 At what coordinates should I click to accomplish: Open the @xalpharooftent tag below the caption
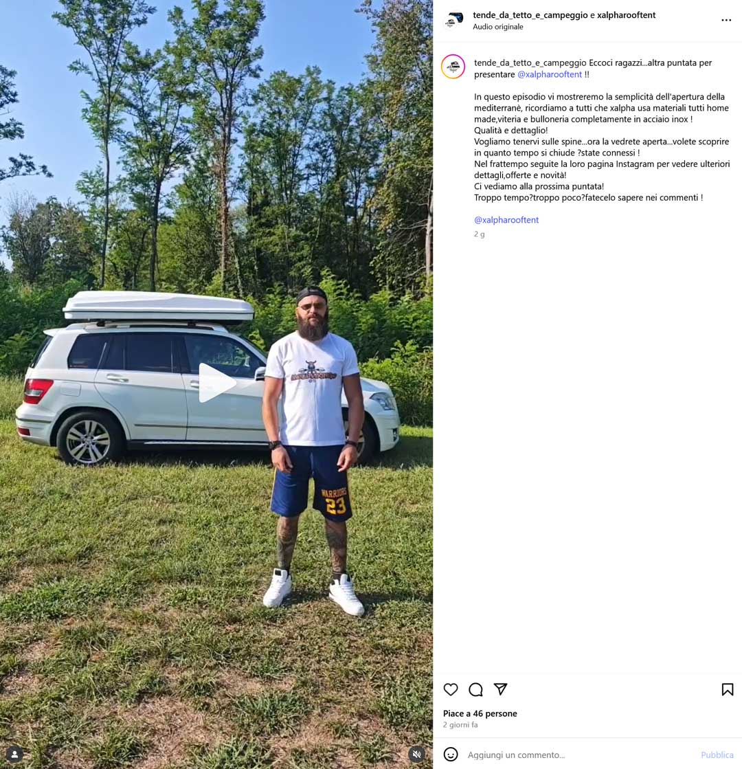pos(506,220)
